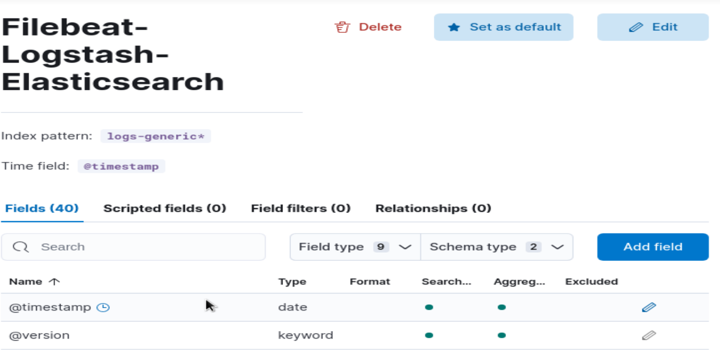Click the clock icon beside @timestamp field name

103,307
